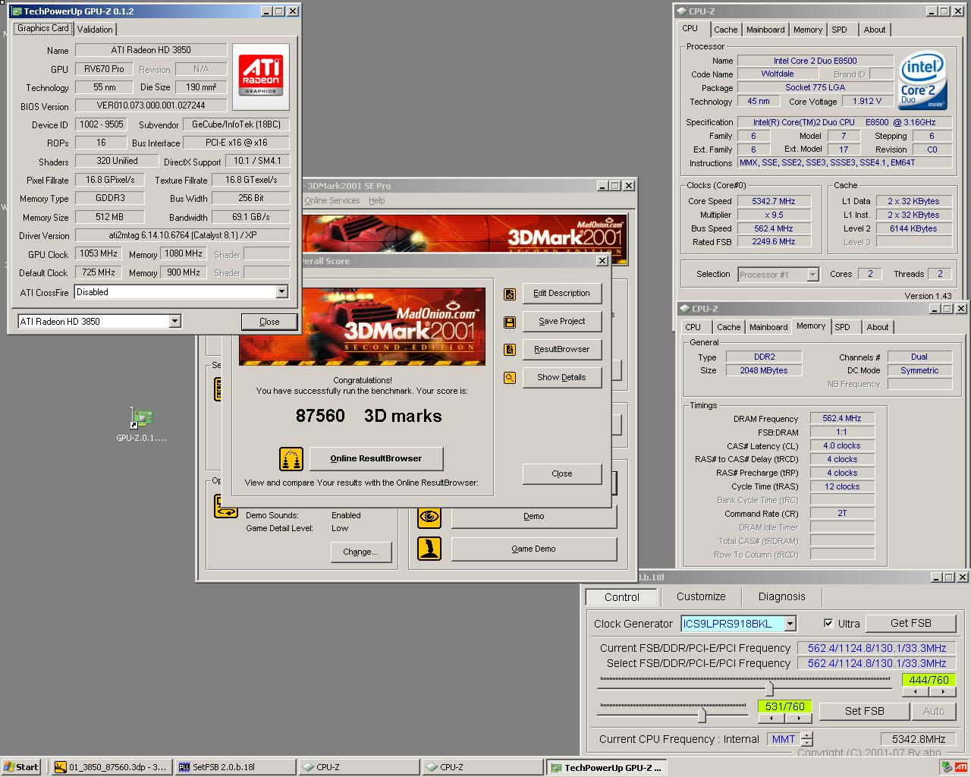Click the ATI tray icon in taskbar
The image size is (971, 777).
[960, 767]
